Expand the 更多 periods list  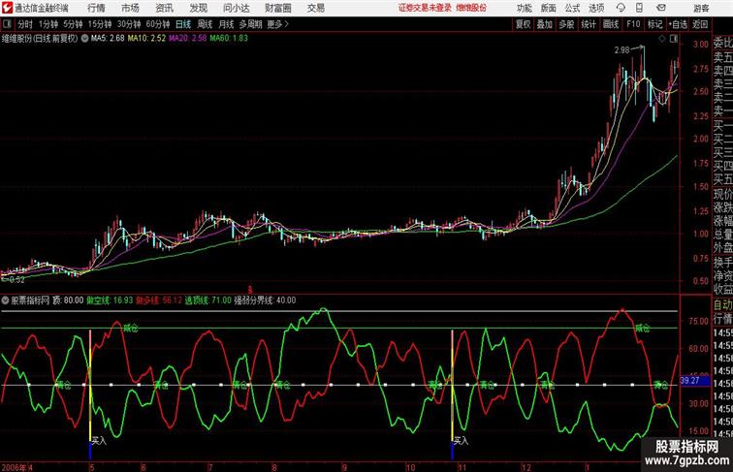(277, 24)
